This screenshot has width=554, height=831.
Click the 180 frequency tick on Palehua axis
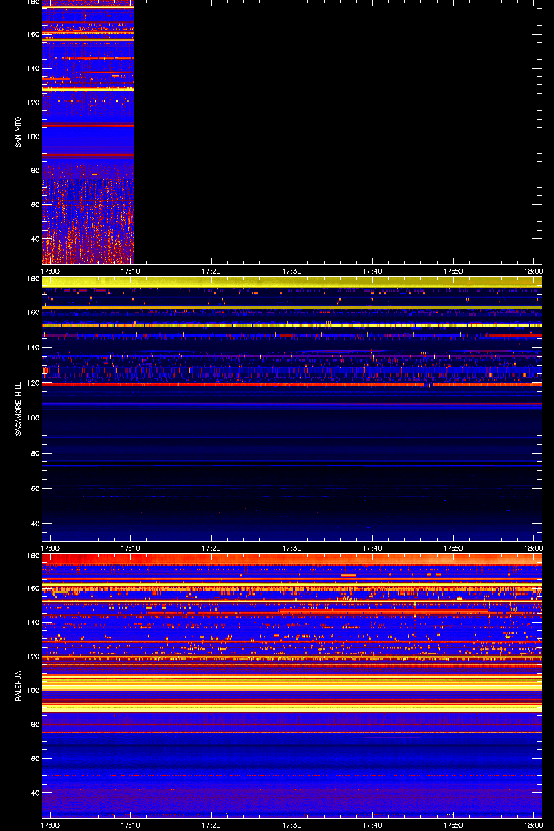coord(32,556)
